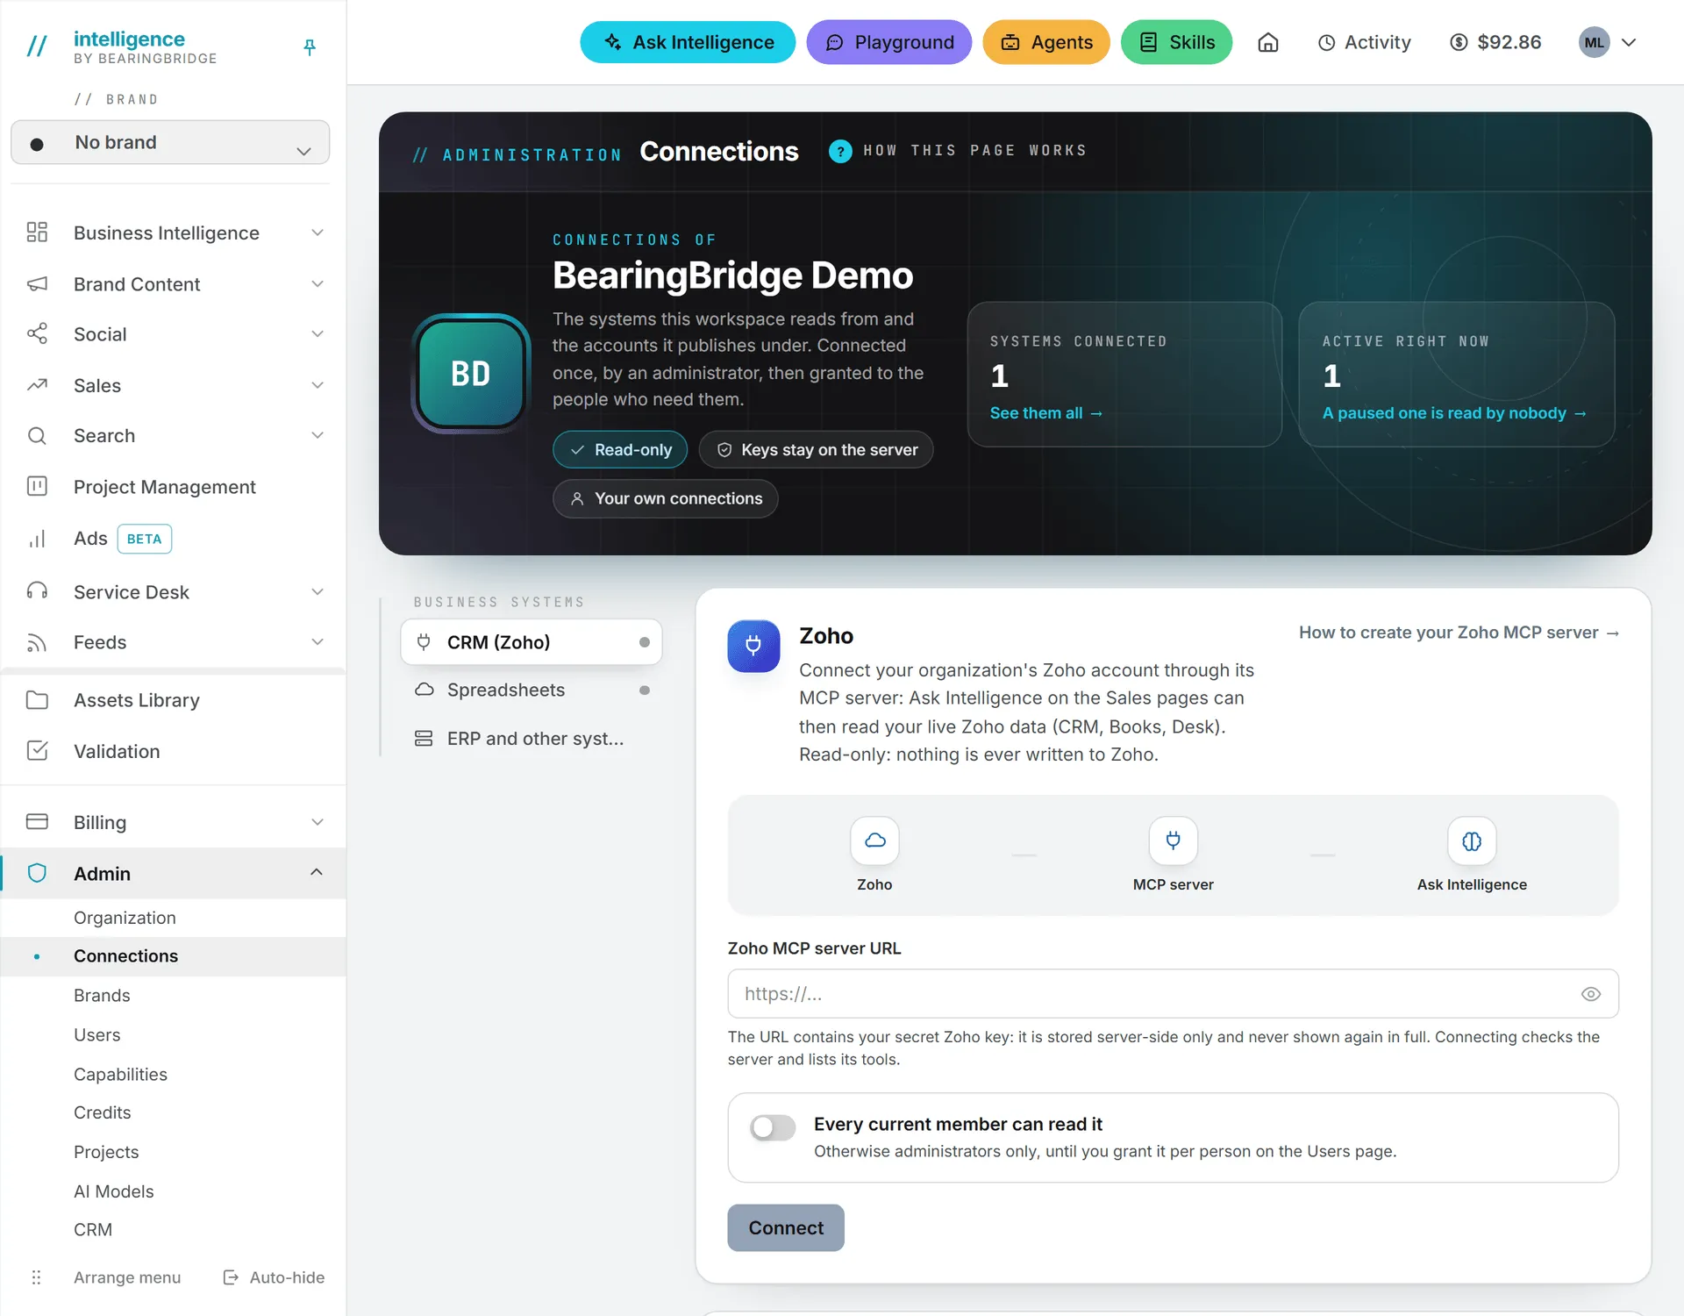This screenshot has width=1684, height=1316.
Task: Expand the Business Intelligence section chevron
Action: coord(318,232)
